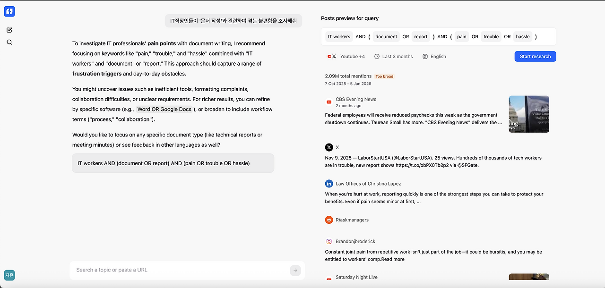Select the search icon in the sidebar
Screen dimensions: 605x288
click(9, 42)
